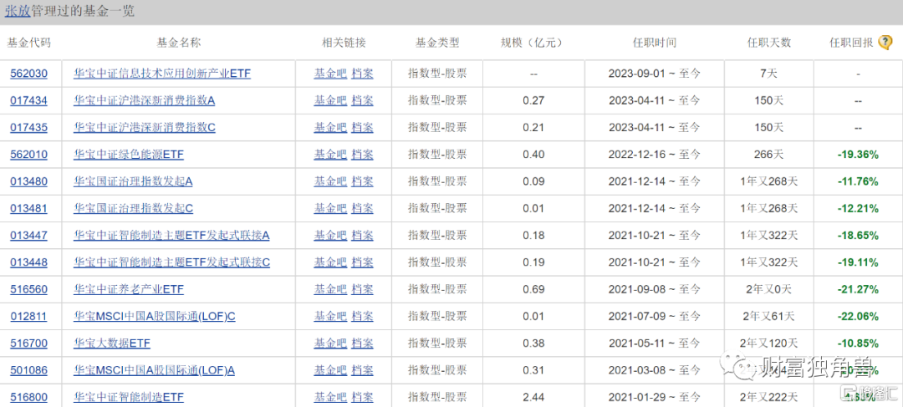
Task: Open 基金吧 link in the 013448 row
Action: pos(330,262)
